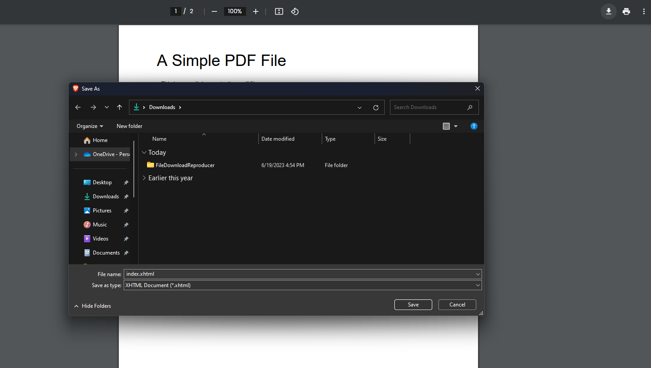Image resolution: width=651 pixels, height=368 pixels.
Task: Go up one folder level
Action: coord(119,107)
